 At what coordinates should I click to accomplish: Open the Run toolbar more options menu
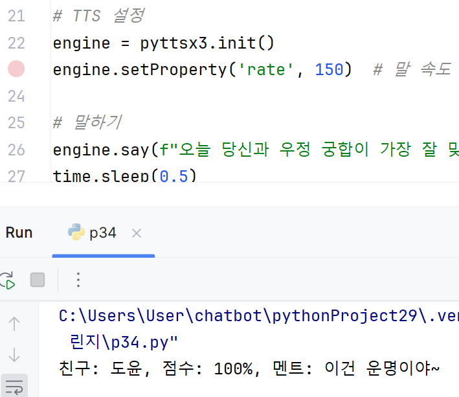click(x=78, y=280)
